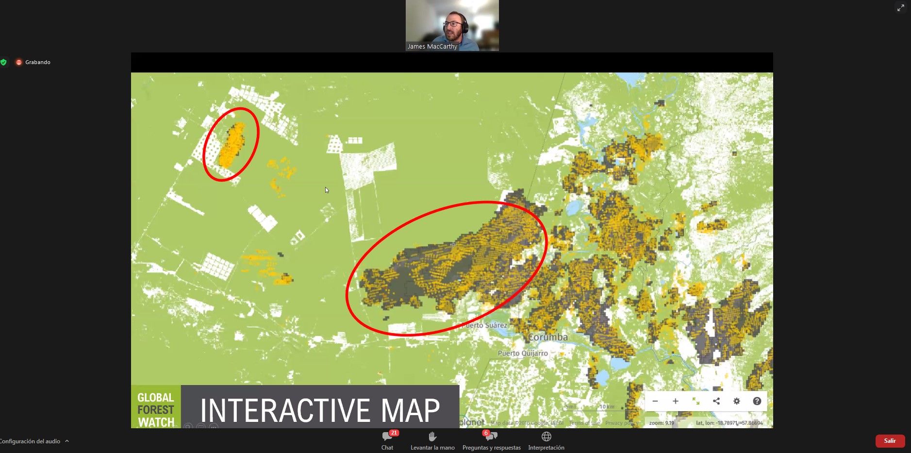Screen dimensions: 911x453
Task: Open the Terms of use link
Action: [x=584, y=423]
